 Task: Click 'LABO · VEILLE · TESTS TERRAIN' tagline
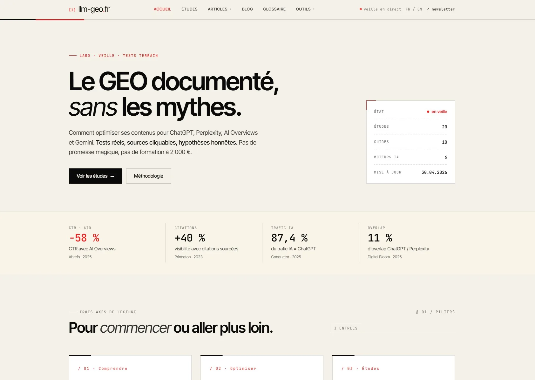119,56
